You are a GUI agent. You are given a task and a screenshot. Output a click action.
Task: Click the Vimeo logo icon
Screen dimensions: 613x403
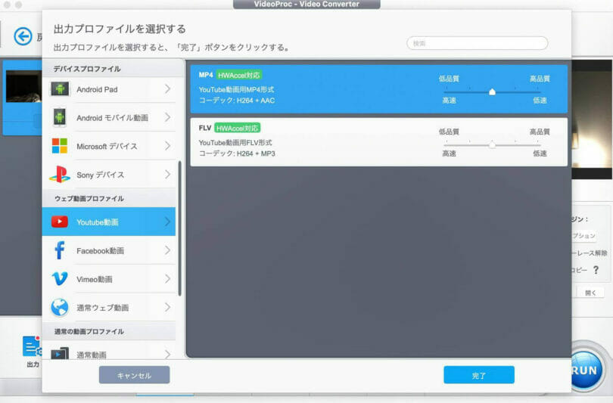pyautogui.click(x=60, y=279)
